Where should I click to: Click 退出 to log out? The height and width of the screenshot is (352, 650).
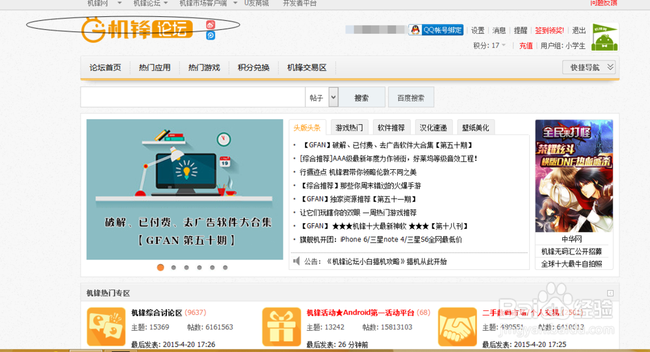(579, 31)
